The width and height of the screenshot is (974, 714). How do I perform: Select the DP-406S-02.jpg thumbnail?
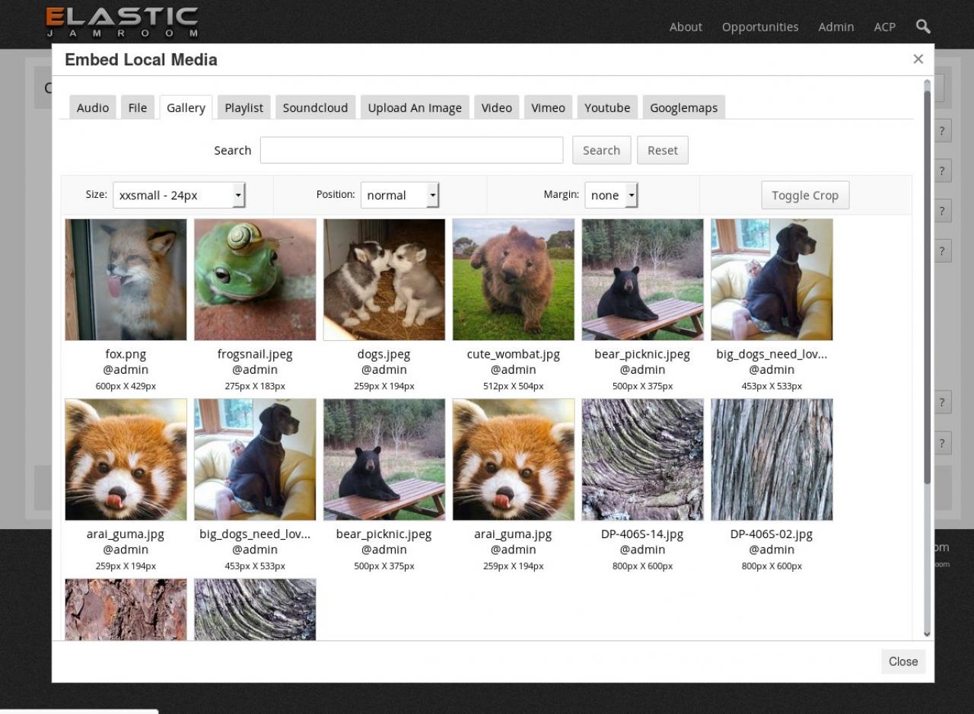tap(772, 459)
